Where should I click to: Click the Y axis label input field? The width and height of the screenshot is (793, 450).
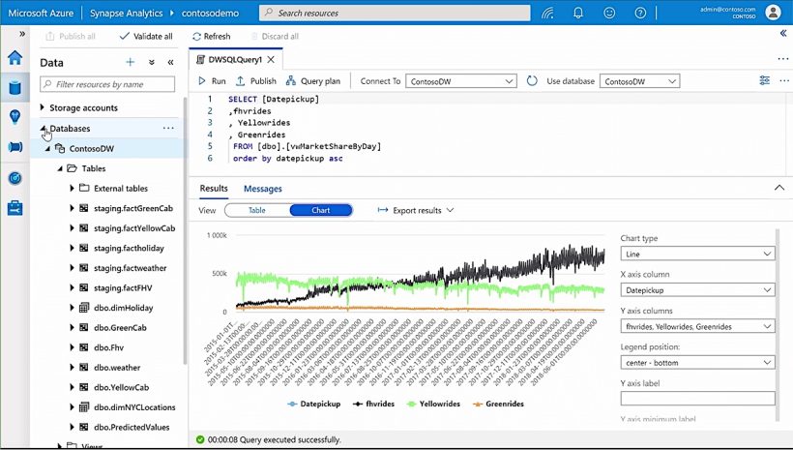697,398
